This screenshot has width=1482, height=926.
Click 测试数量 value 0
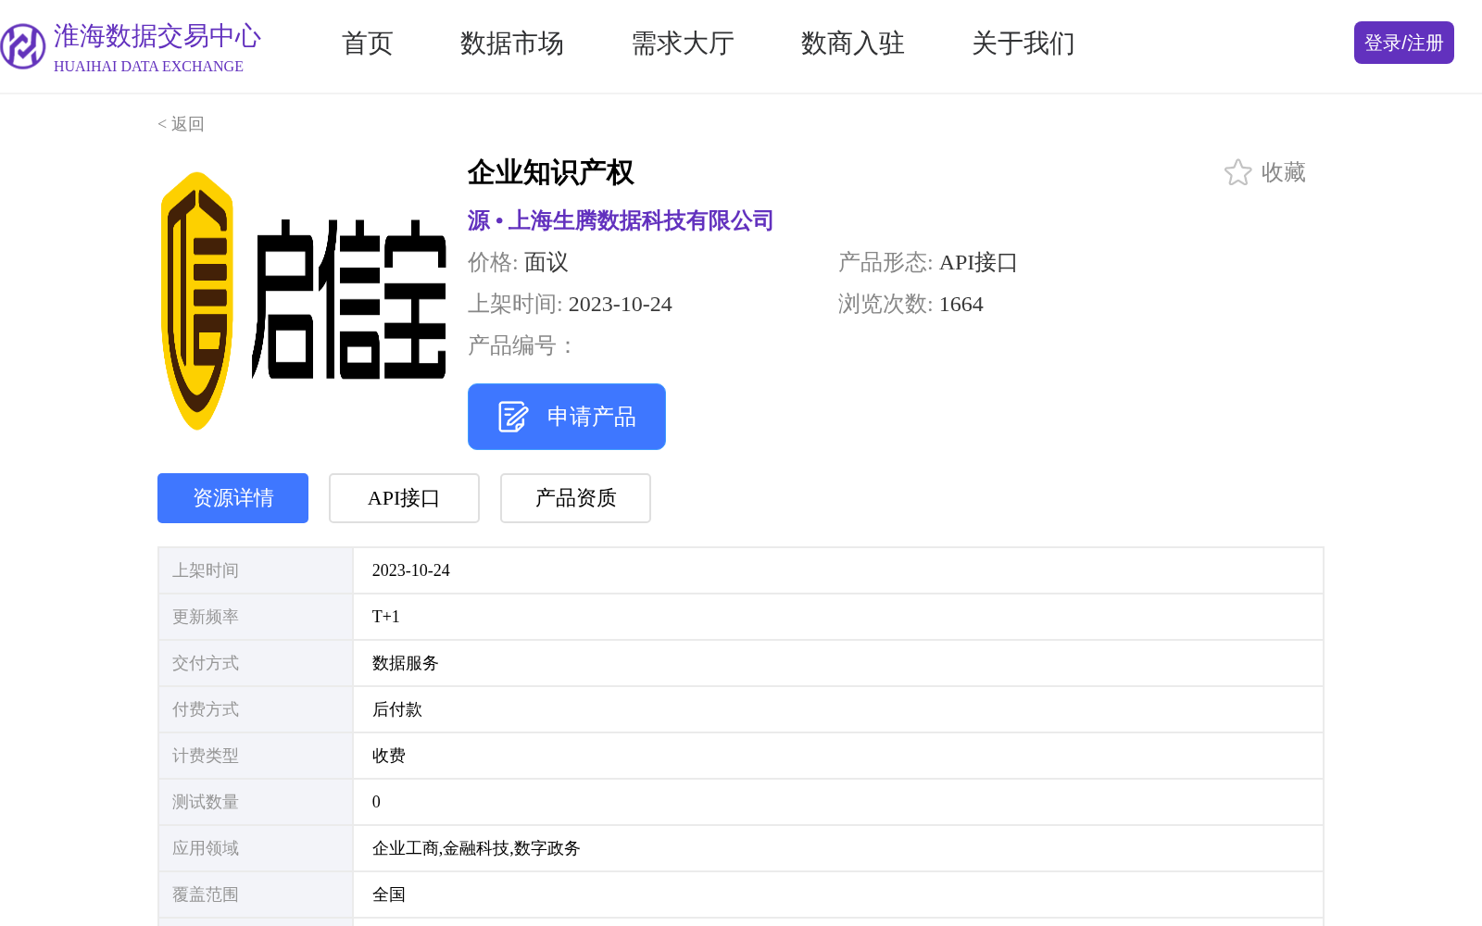[376, 802]
